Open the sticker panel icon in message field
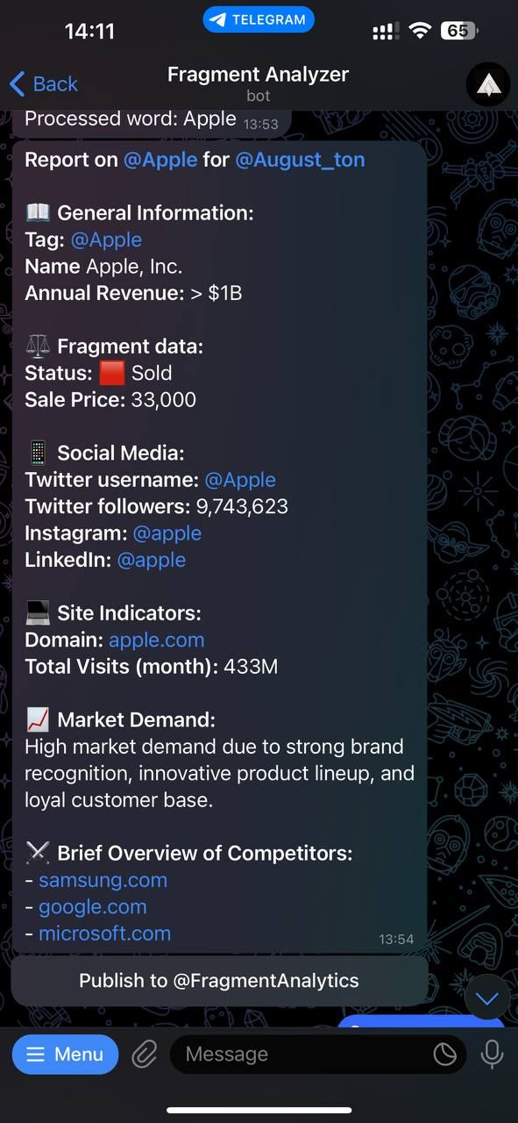Image resolution: width=518 pixels, height=1123 pixels. [445, 1054]
